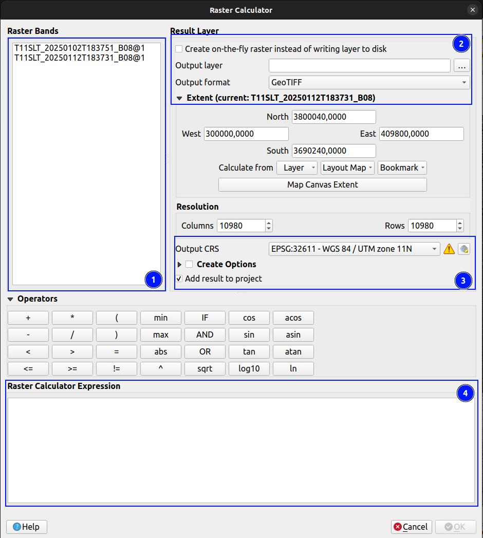The width and height of the screenshot is (483, 538).
Task: Click the output layer browse button
Action: coord(462,66)
